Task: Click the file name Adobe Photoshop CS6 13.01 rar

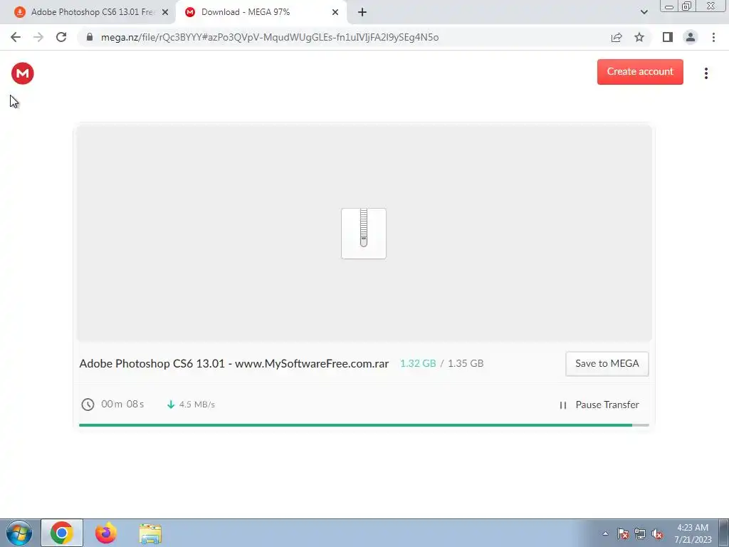Action: (x=234, y=363)
